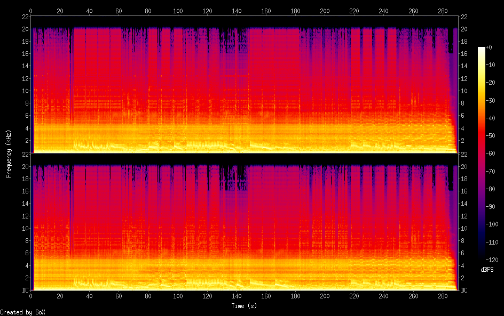Click the 200 tick on the bottom time axis

pyautogui.click(x=325, y=296)
